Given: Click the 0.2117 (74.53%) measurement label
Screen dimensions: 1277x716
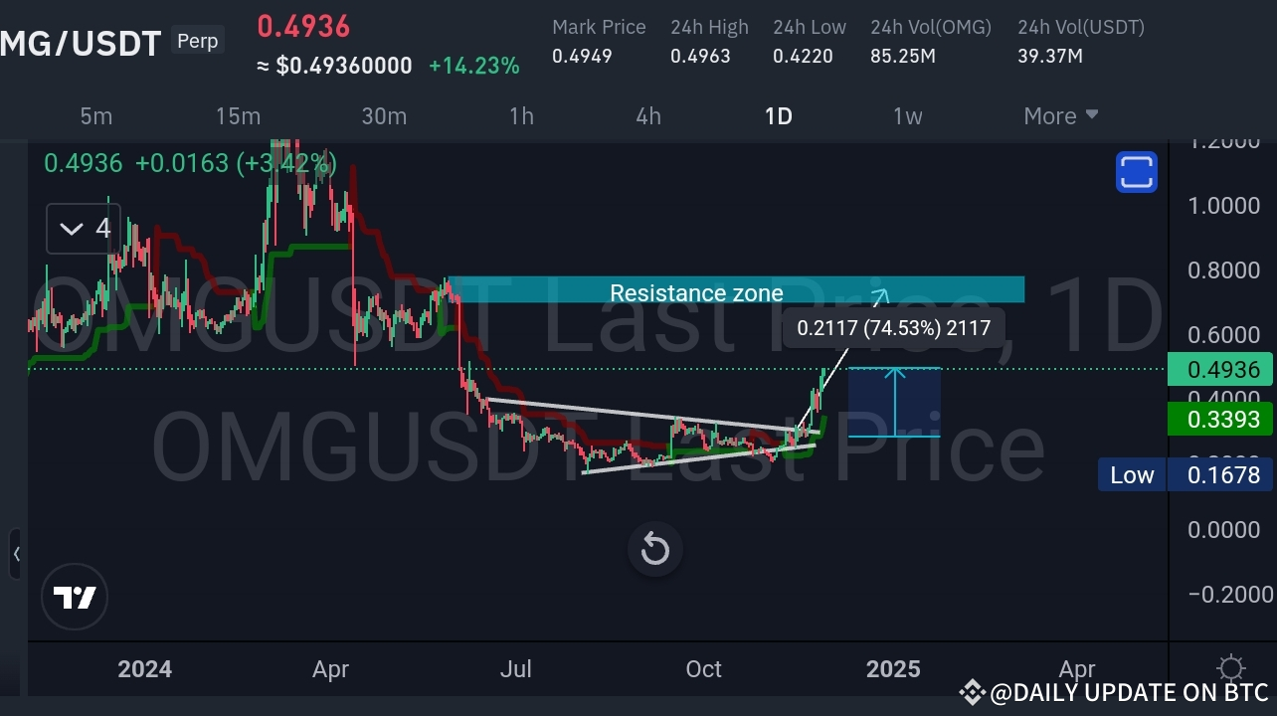Looking at the screenshot, I should [x=893, y=327].
